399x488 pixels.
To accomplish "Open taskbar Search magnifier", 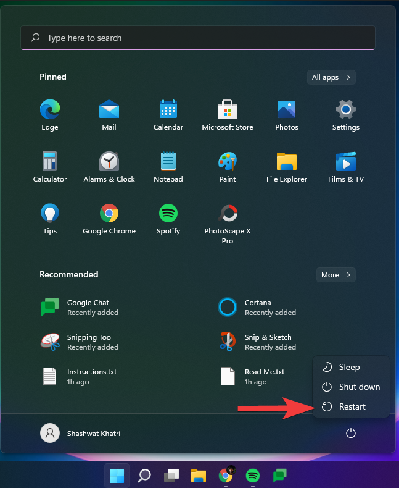I will pos(144,476).
